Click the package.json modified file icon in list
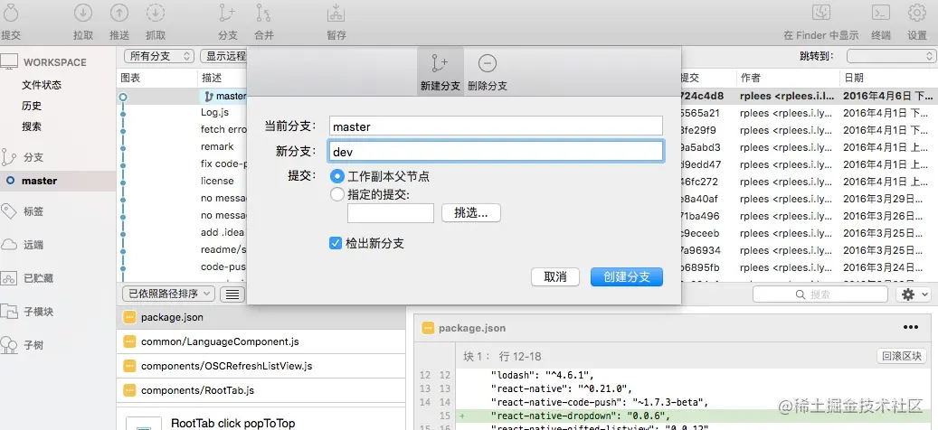The width and height of the screenshot is (938, 430). coord(129,318)
